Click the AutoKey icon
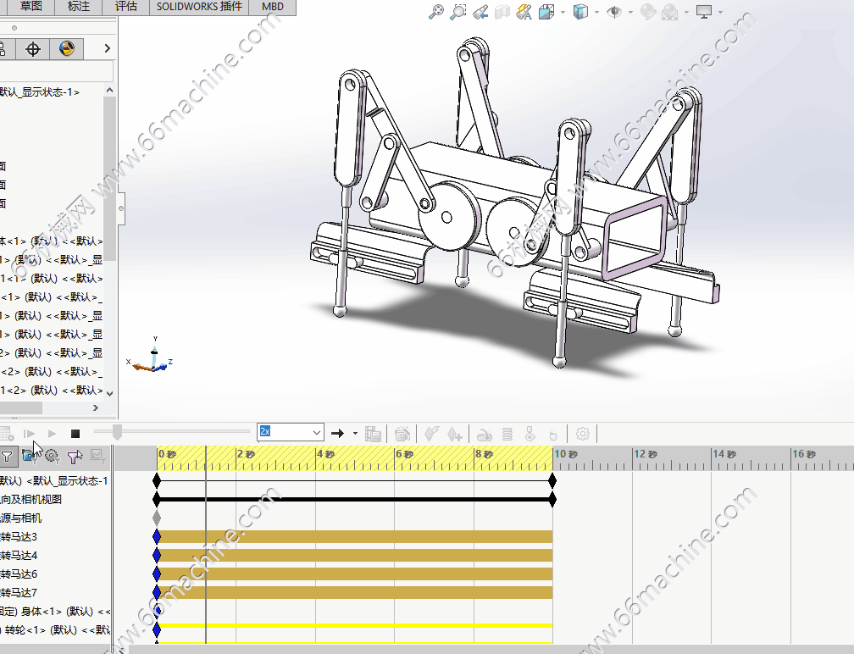This screenshot has height=654, width=854. (x=432, y=434)
